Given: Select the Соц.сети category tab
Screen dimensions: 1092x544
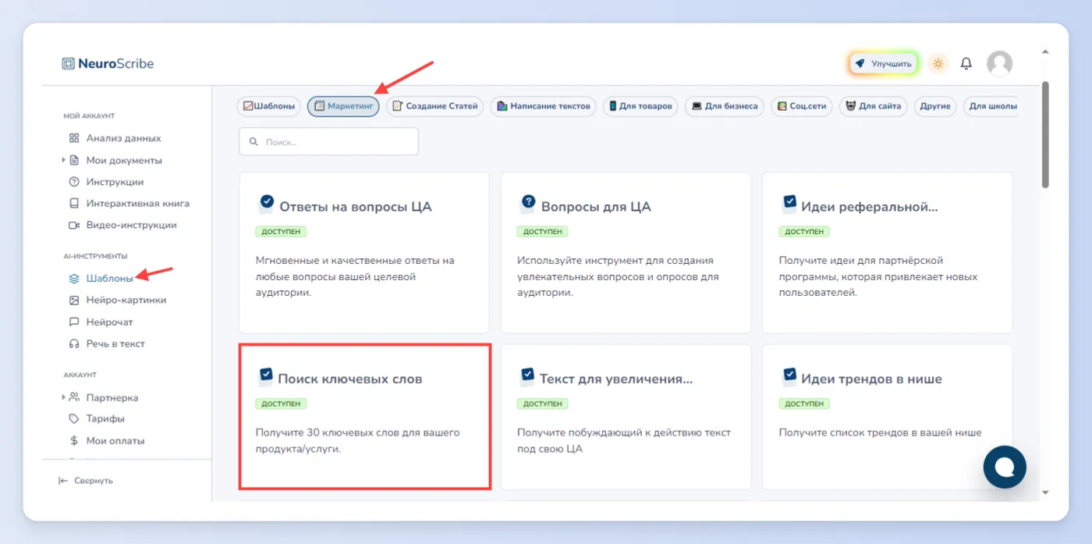Looking at the screenshot, I should click(x=802, y=106).
